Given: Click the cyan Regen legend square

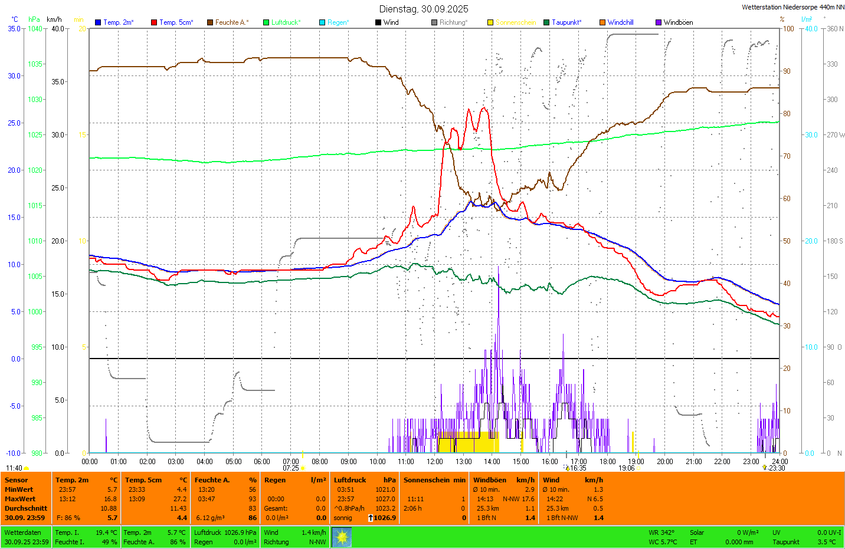Looking at the screenshot, I should click(x=322, y=22).
